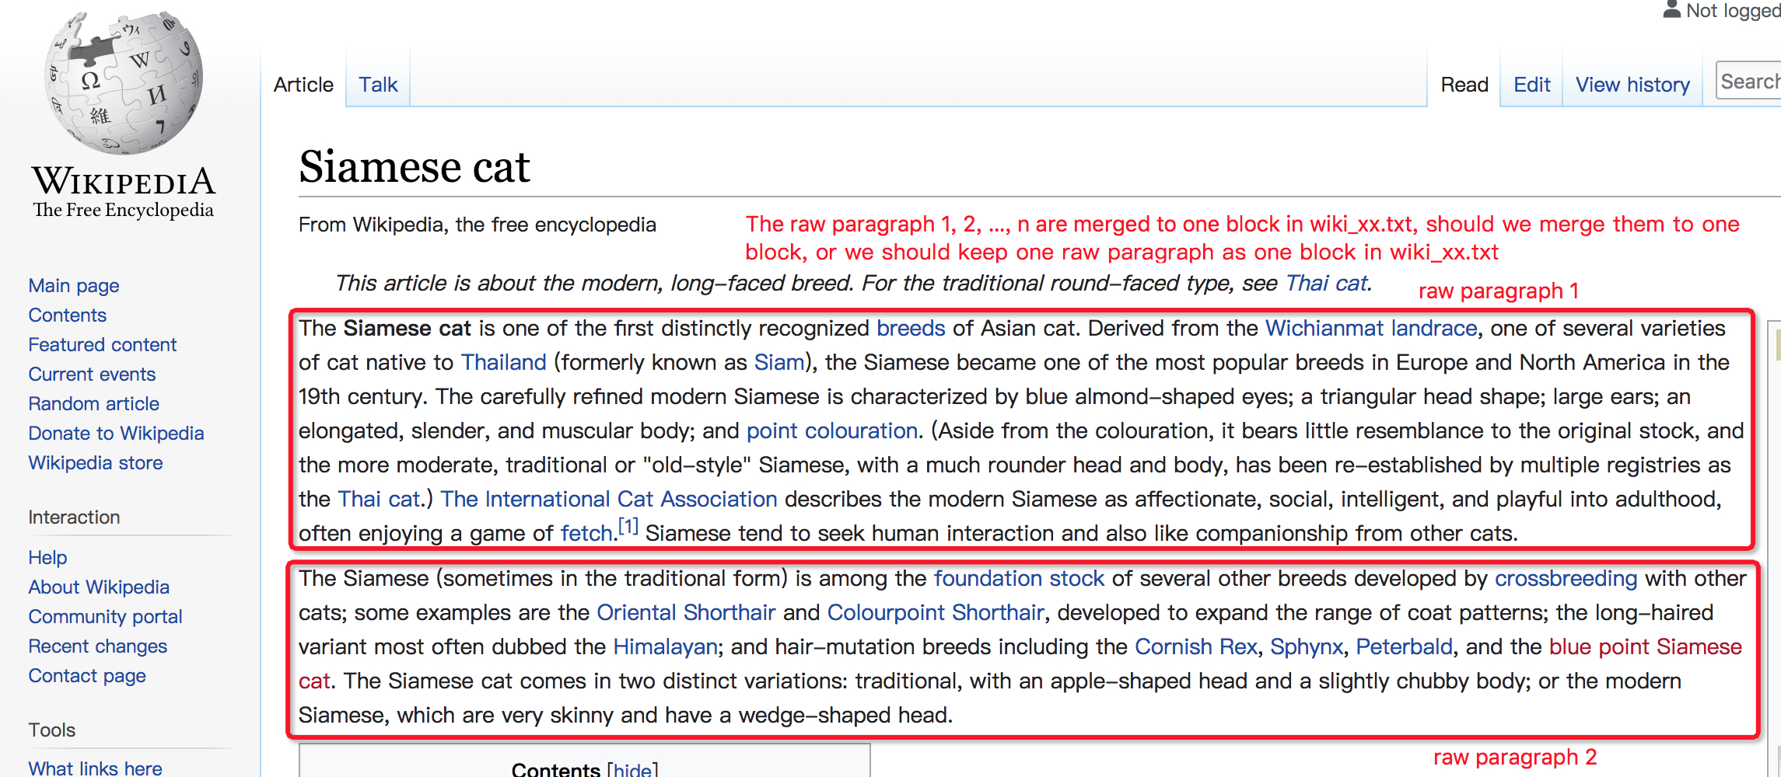1781x777 pixels.
Task: Open What links here link
Action: click(x=95, y=768)
